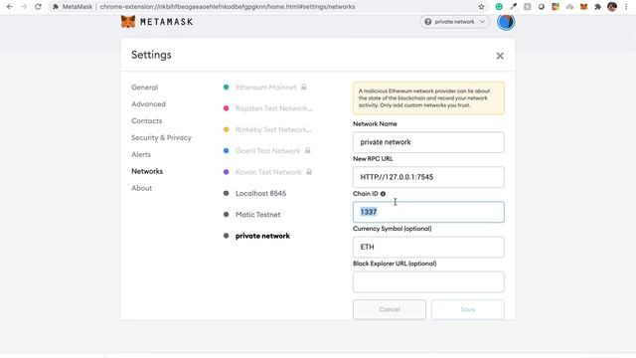Cancel the network changes
636x358 pixels.
(390, 309)
